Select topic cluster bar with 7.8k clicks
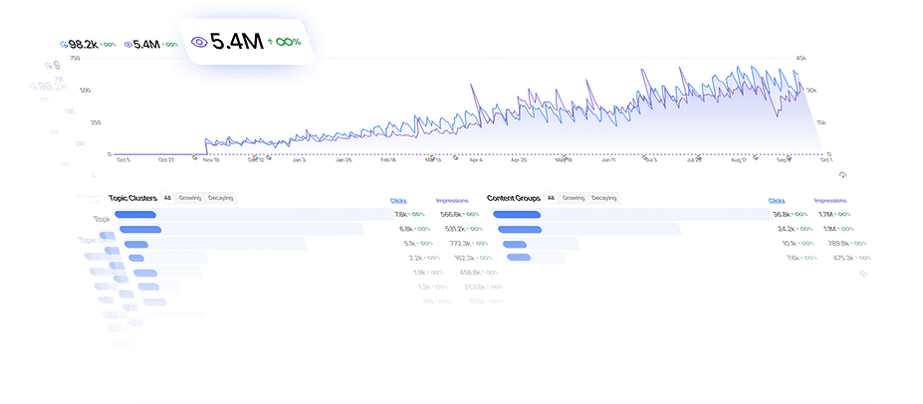923x404 pixels. click(253, 215)
